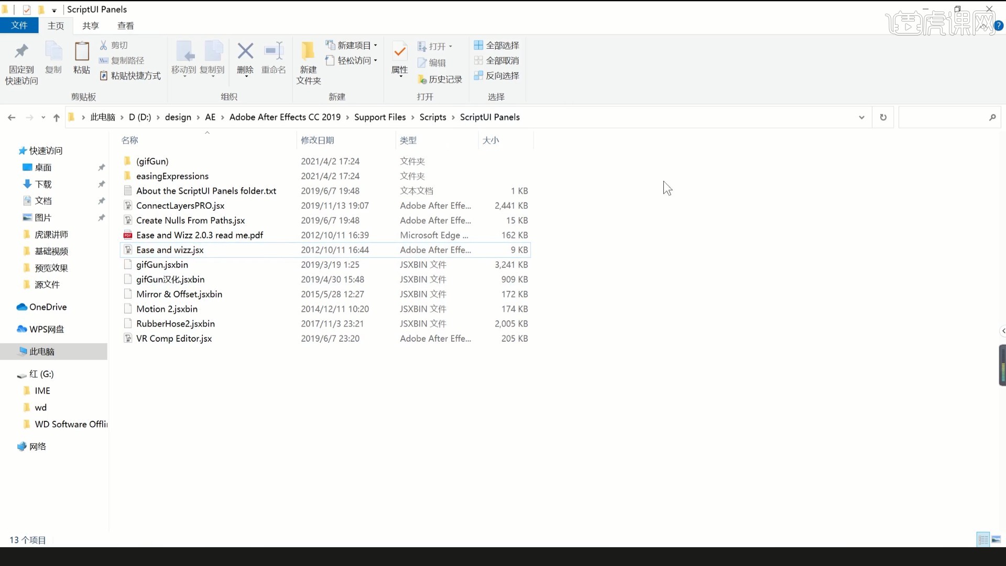The width and height of the screenshot is (1006, 566).
Task: Select 下载 in the navigation pane
Action: pos(43,184)
